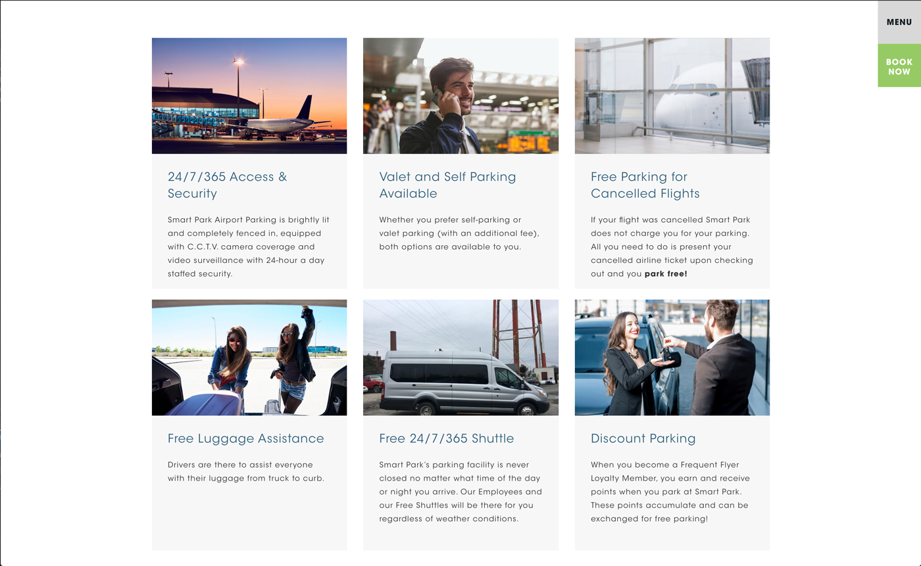Click the Free 24/7/365 Shuttle heading
921x566 pixels.
(x=447, y=438)
